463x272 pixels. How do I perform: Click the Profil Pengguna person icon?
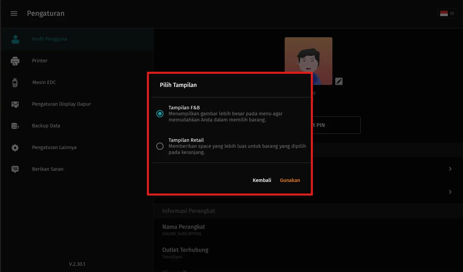point(15,39)
